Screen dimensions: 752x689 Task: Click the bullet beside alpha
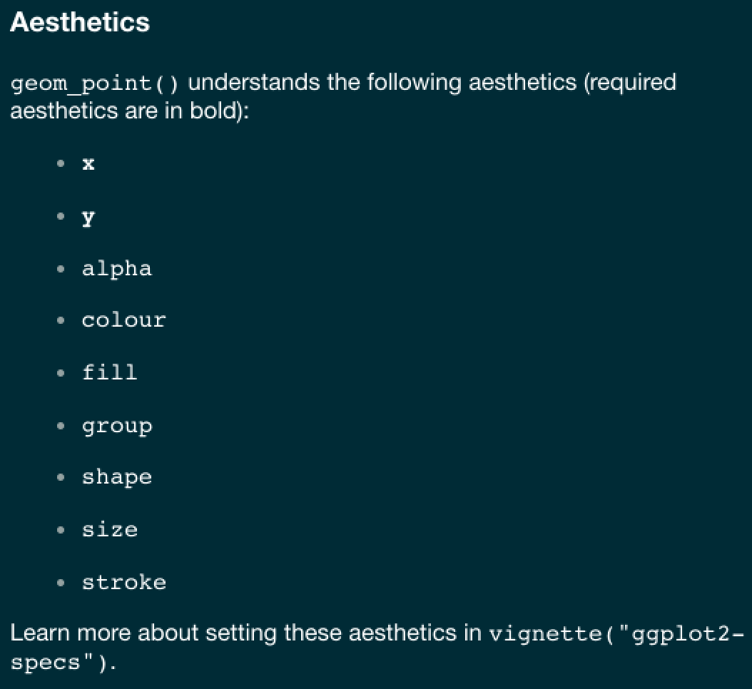point(61,269)
